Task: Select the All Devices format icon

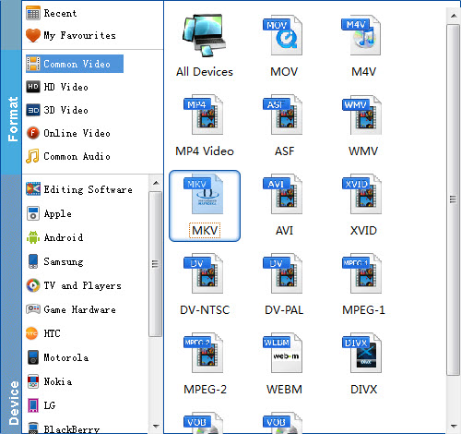Action: pyautogui.click(x=204, y=35)
